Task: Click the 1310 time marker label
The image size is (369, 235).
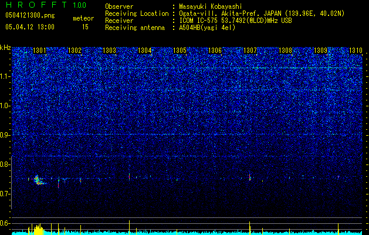Action: [356, 50]
